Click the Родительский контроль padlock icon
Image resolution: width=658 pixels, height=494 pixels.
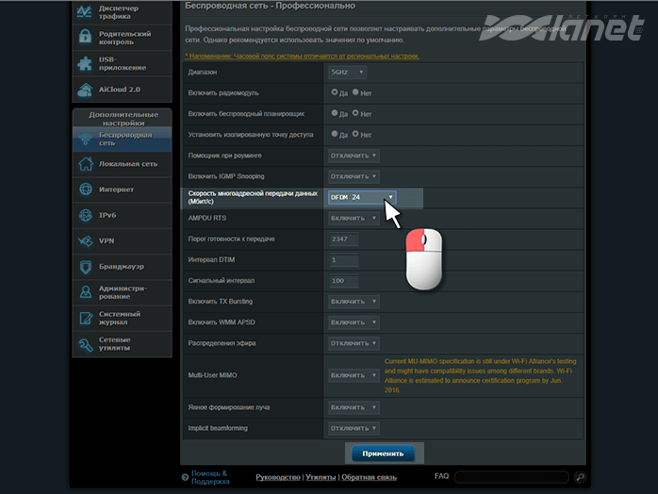85,38
